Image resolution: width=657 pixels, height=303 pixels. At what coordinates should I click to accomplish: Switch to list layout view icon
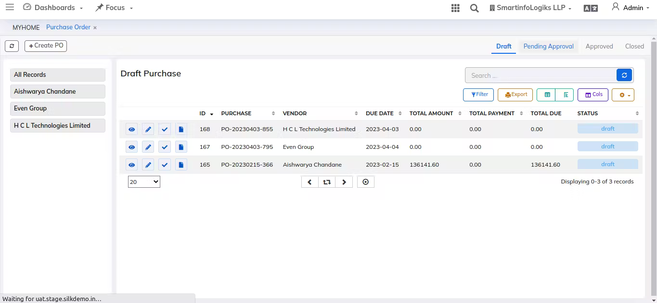click(x=565, y=95)
